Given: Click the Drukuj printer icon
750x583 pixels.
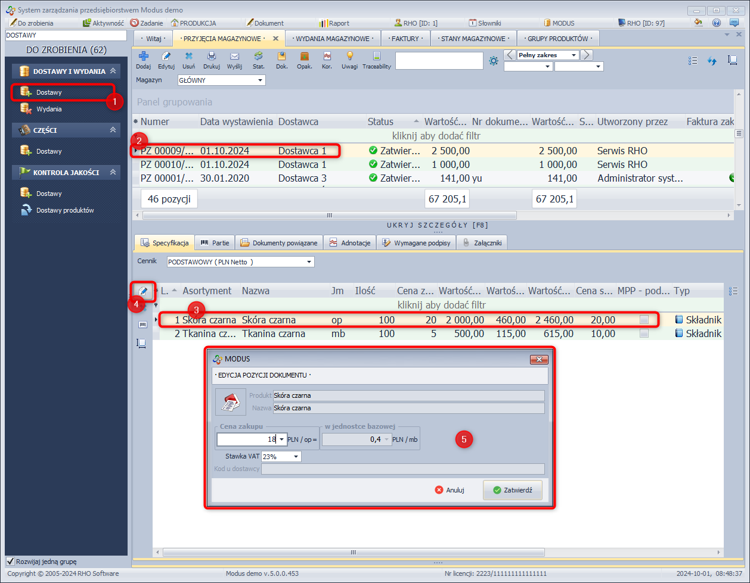Looking at the screenshot, I should point(211,57).
